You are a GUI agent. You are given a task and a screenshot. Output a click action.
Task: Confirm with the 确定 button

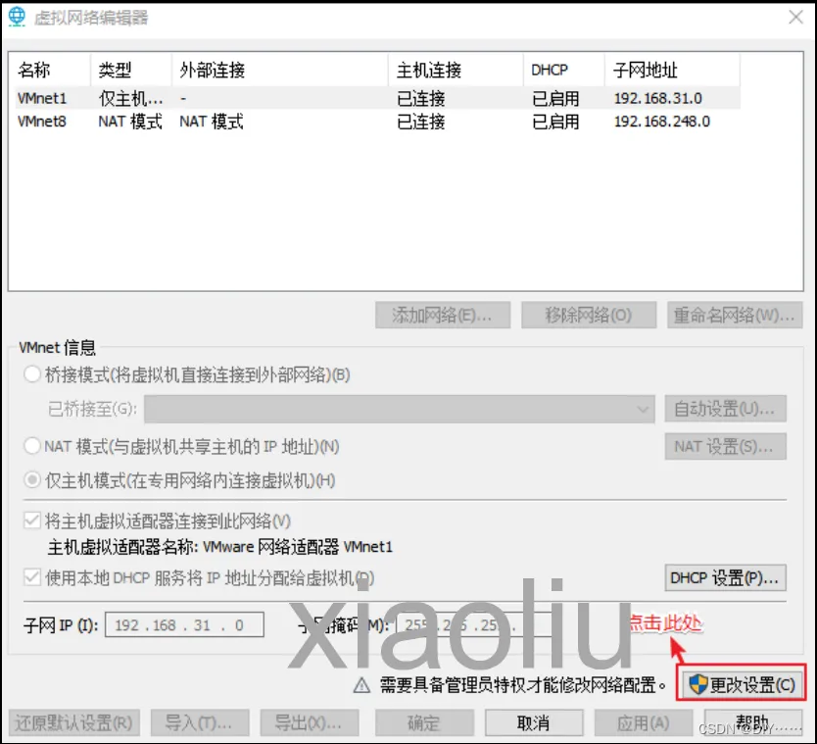(x=424, y=722)
